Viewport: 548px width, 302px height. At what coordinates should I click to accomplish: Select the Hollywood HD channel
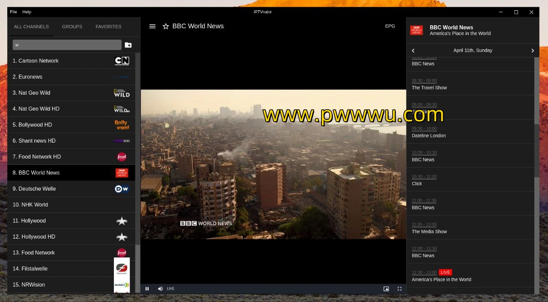(x=71, y=237)
